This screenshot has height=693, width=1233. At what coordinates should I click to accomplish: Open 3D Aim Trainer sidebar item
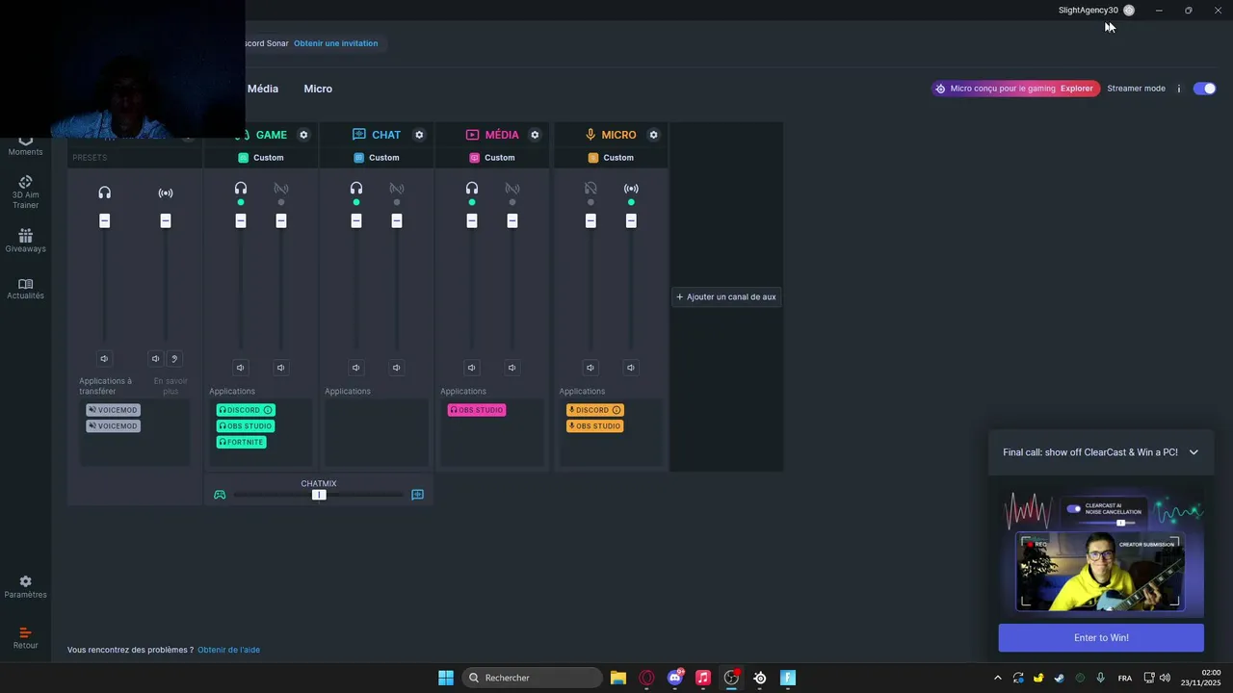tap(26, 192)
